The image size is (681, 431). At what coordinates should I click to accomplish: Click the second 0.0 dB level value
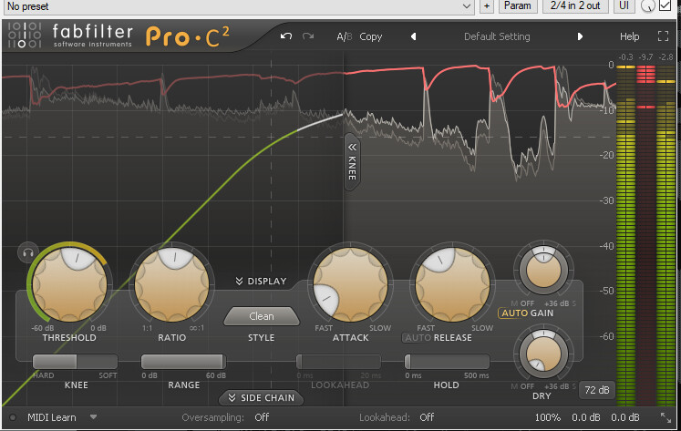pos(625,417)
